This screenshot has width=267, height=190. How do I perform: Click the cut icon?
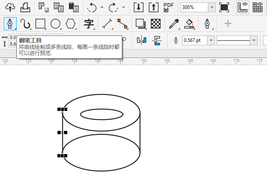43,7
